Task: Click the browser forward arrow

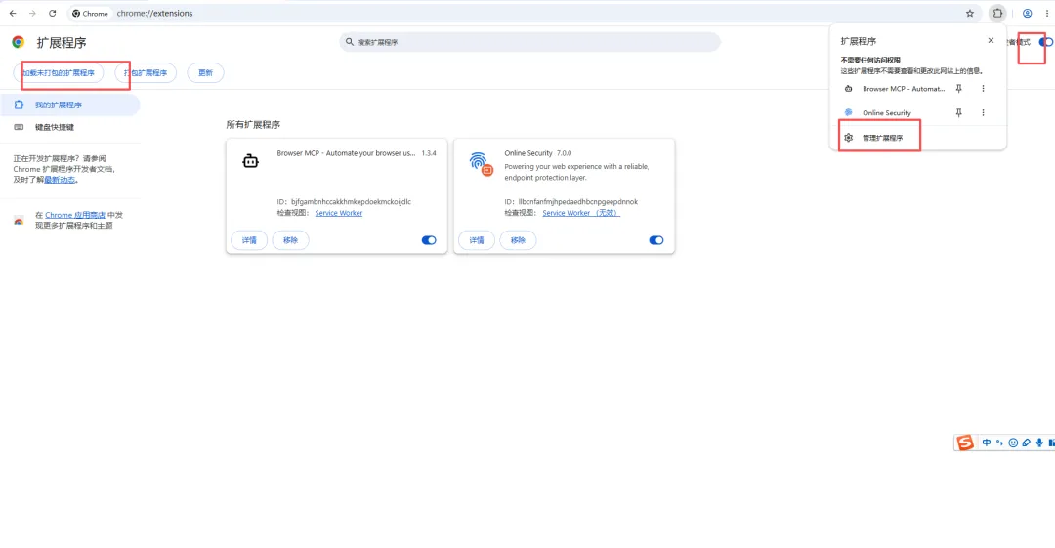Action: tap(32, 13)
